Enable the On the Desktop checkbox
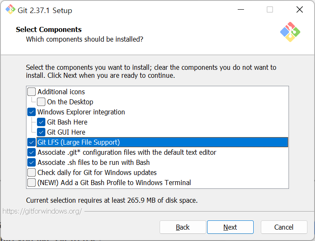Screen dimensions: 315x241 41,102
